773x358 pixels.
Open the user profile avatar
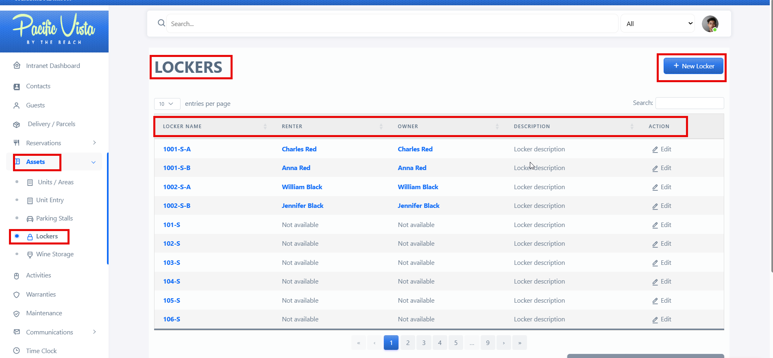pos(710,24)
